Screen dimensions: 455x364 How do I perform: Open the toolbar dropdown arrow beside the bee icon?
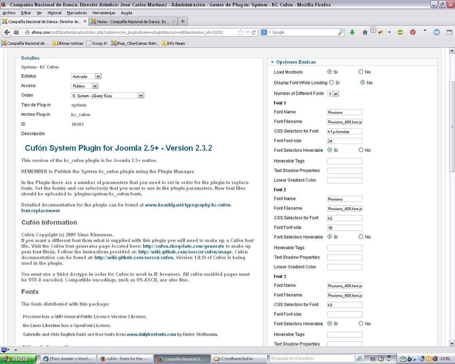pyautogui.click(x=389, y=32)
